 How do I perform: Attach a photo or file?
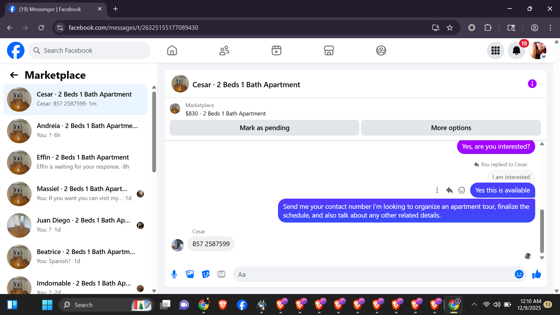click(190, 274)
